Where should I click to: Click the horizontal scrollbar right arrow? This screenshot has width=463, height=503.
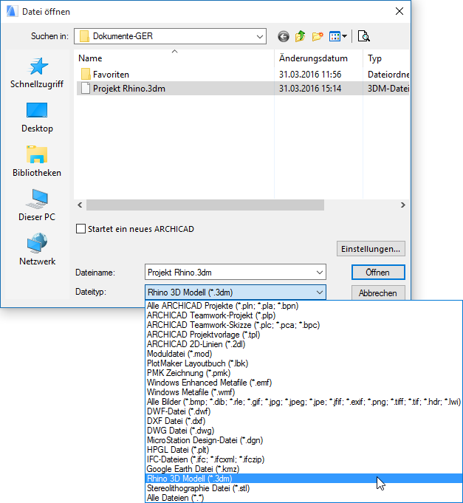[x=403, y=205]
